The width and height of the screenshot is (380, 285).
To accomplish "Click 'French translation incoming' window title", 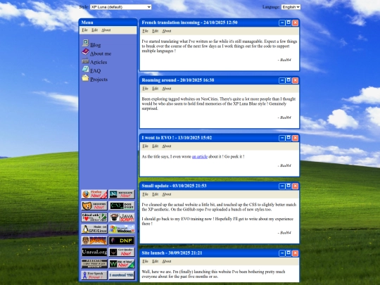I will [x=189, y=23].
